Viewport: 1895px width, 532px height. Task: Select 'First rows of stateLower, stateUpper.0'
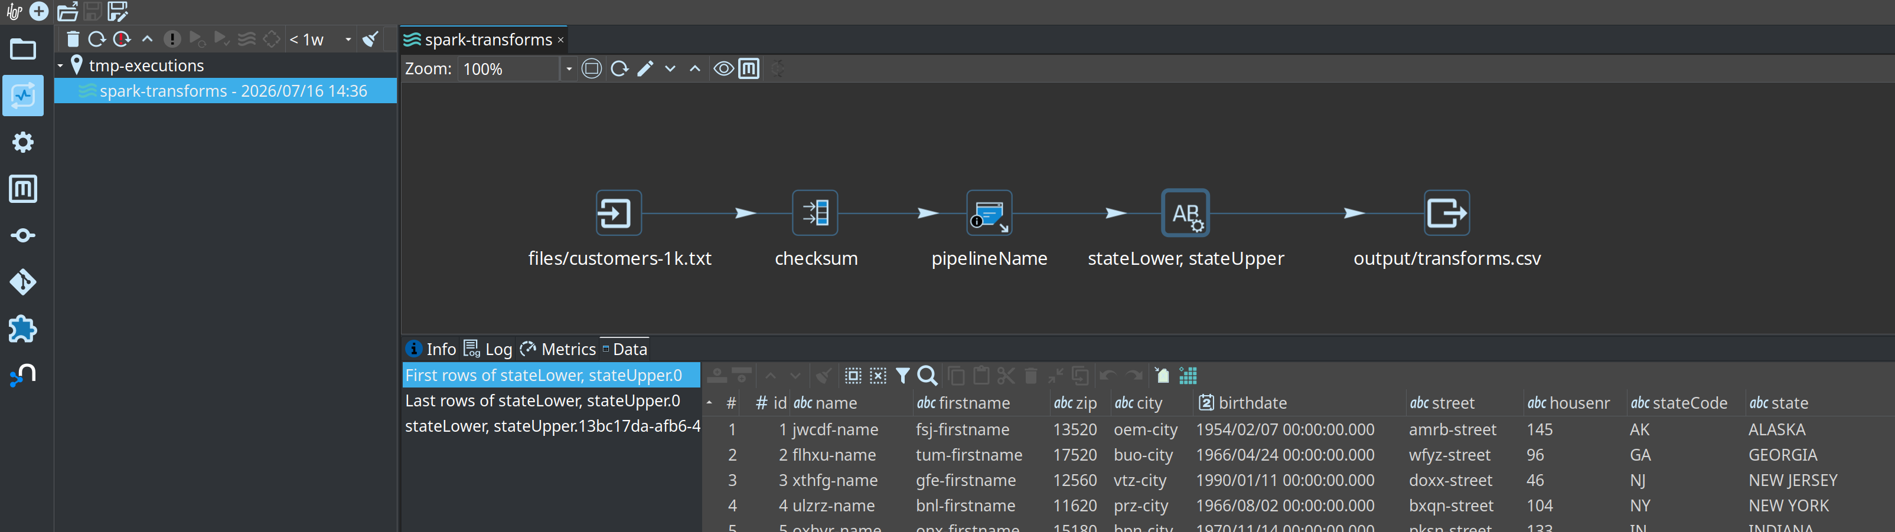551,376
